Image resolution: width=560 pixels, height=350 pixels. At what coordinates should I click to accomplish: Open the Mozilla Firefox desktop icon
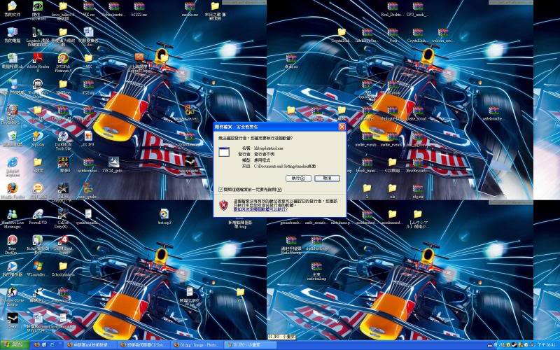pos(12,188)
